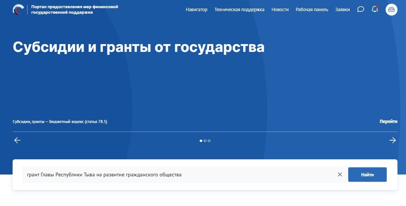The height and width of the screenshot is (206, 406).
Task: Select the second carousel dot
Action: point(205,141)
